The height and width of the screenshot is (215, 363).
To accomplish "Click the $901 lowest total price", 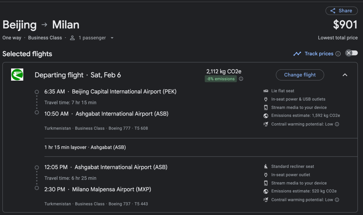I will click(x=345, y=25).
